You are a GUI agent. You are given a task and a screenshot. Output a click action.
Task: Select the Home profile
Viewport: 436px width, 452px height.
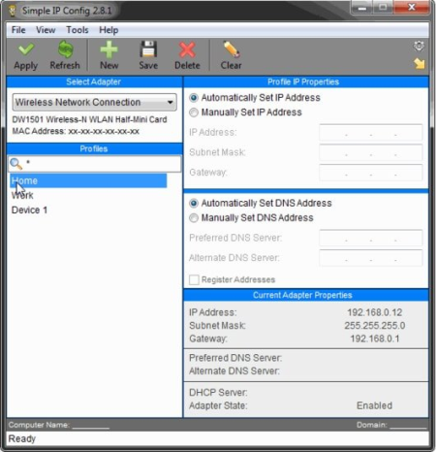click(x=88, y=180)
